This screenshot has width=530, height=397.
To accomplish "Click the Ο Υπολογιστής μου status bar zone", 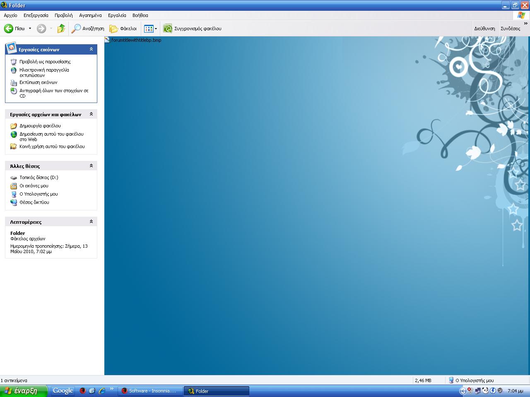I will pyautogui.click(x=472, y=380).
